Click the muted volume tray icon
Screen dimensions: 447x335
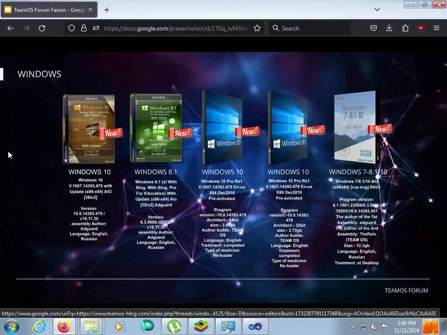374,327
